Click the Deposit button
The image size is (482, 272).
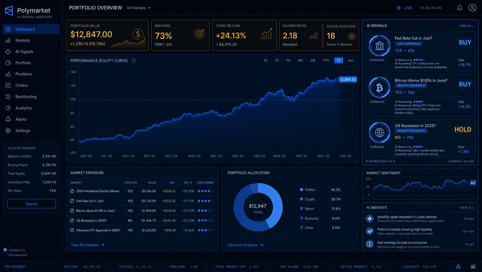(x=32, y=204)
